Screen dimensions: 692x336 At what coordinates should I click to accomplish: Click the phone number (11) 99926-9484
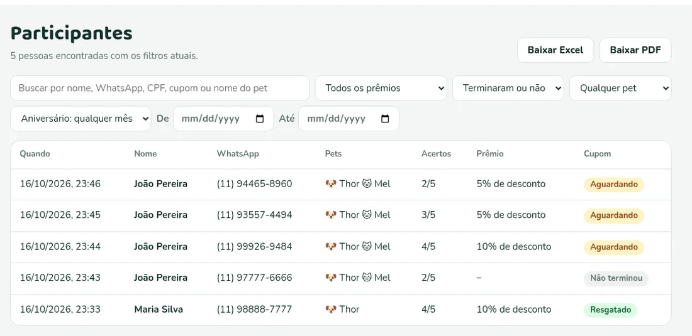(254, 247)
